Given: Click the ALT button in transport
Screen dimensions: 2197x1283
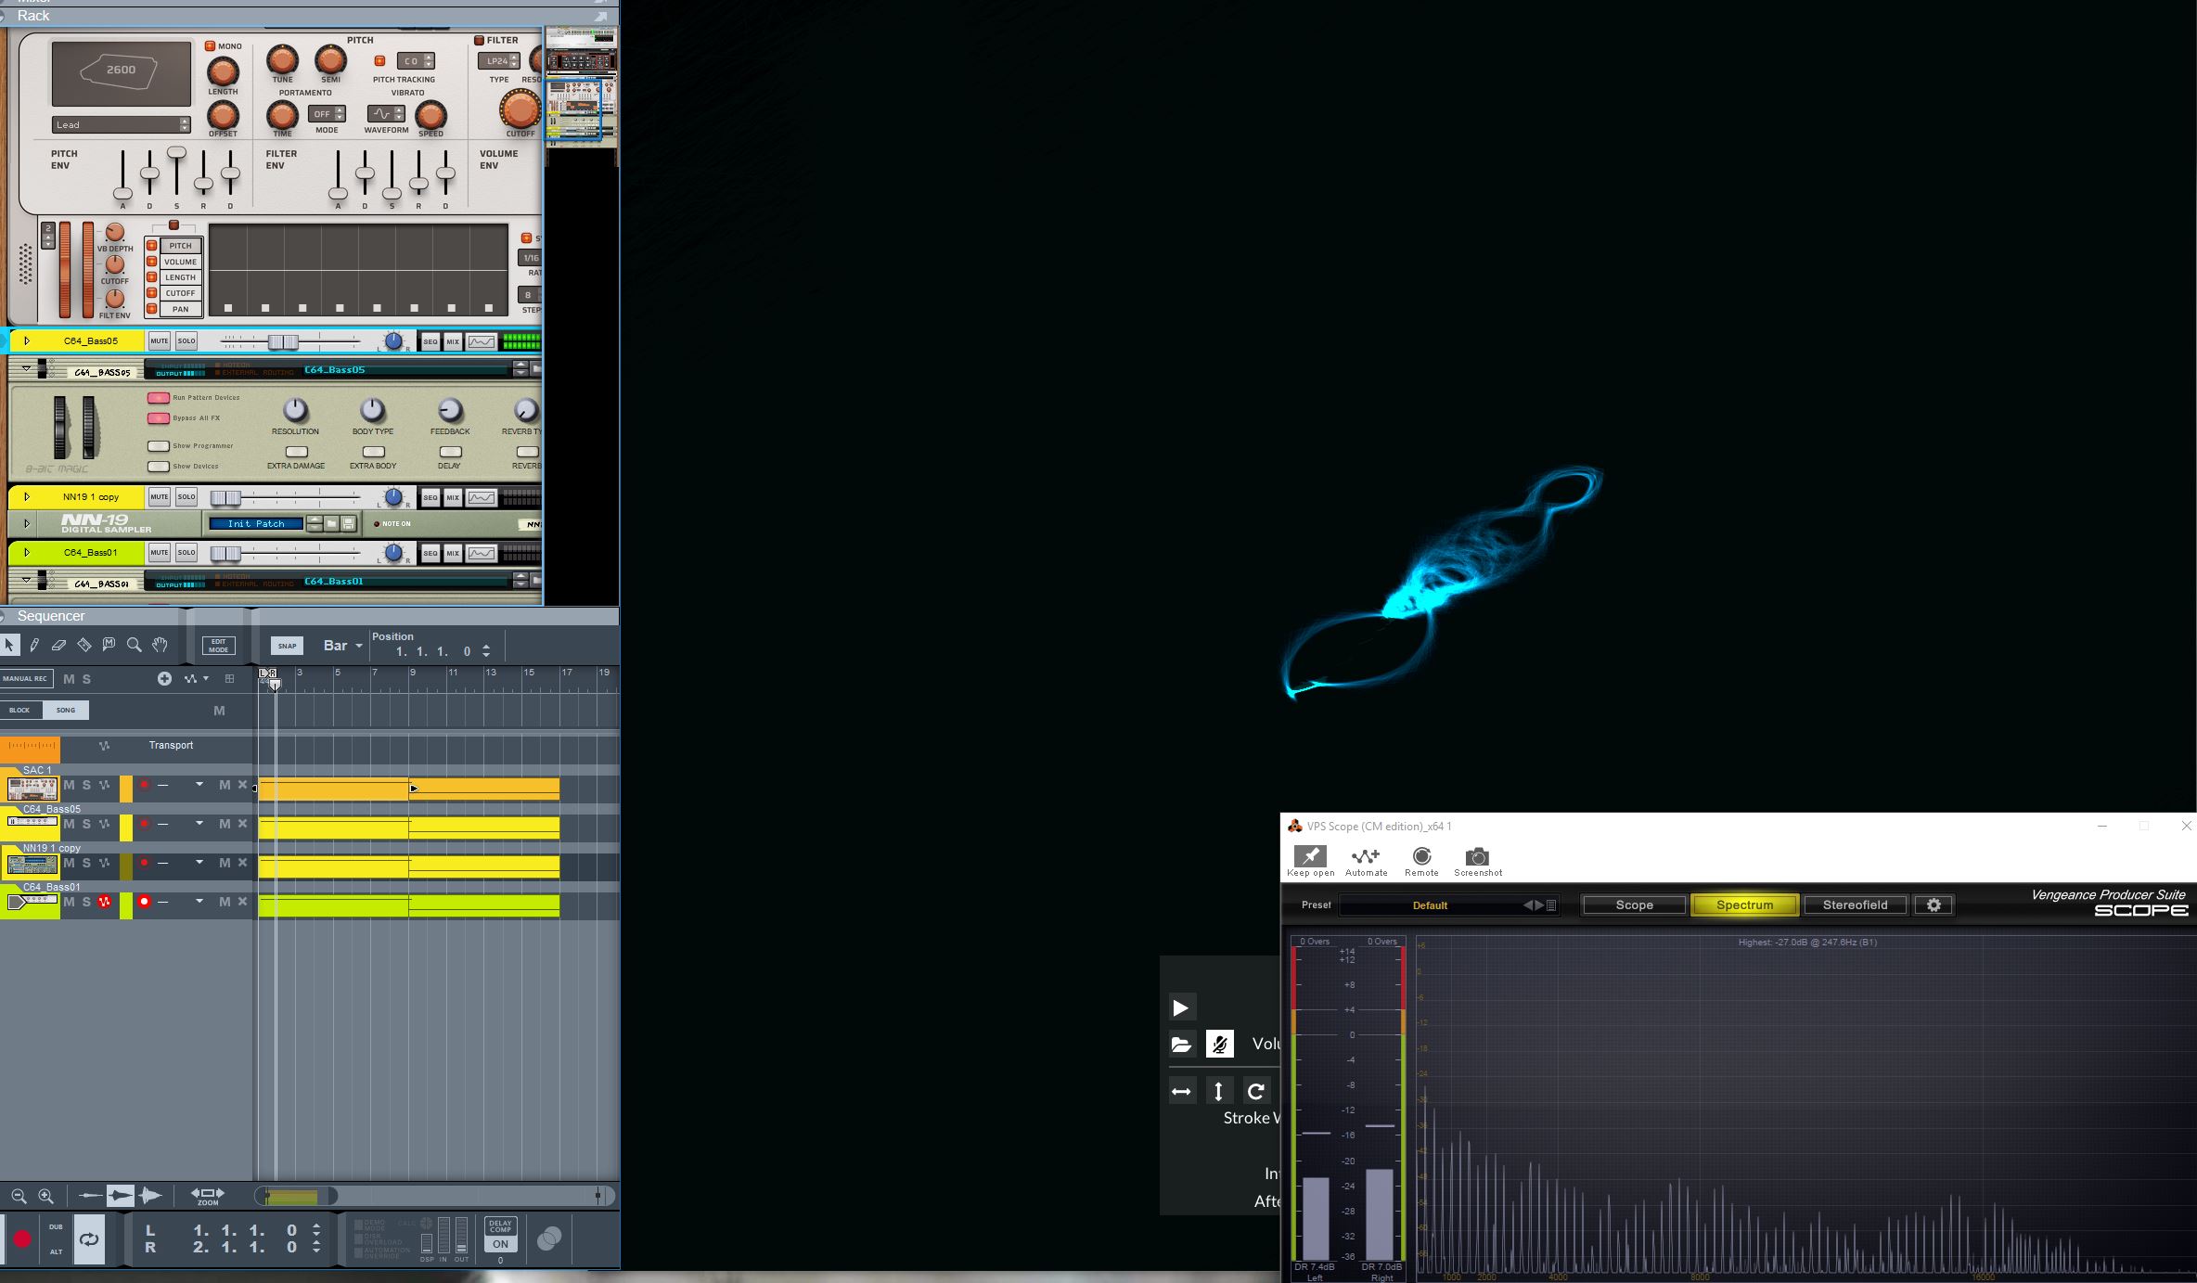Looking at the screenshot, I should point(56,1251).
